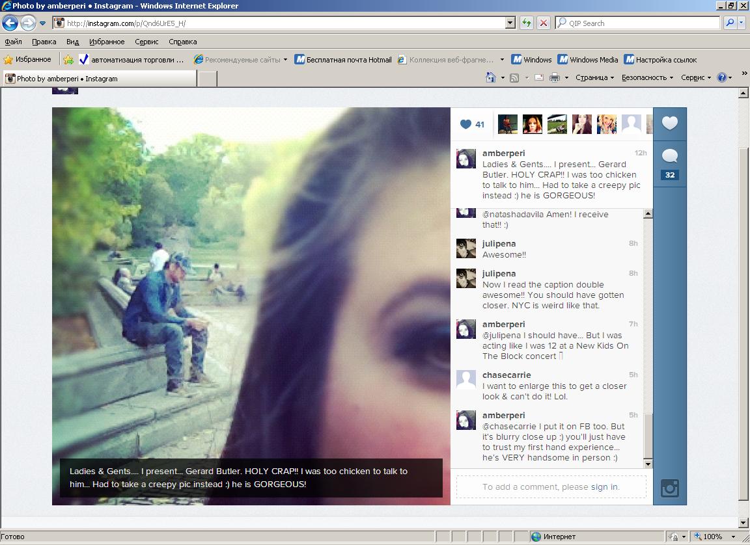Open the Страница dropdown menu
The height and width of the screenshot is (545, 750).
click(x=594, y=78)
